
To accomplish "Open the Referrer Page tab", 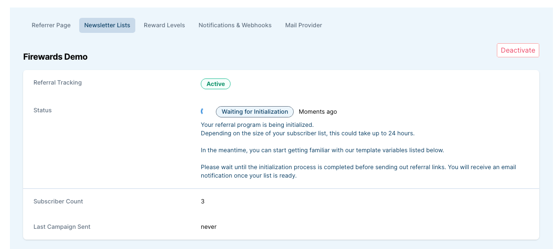I will tap(51, 25).
